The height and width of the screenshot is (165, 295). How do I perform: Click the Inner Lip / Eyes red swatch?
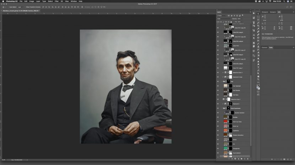click(x=225, y=122)
